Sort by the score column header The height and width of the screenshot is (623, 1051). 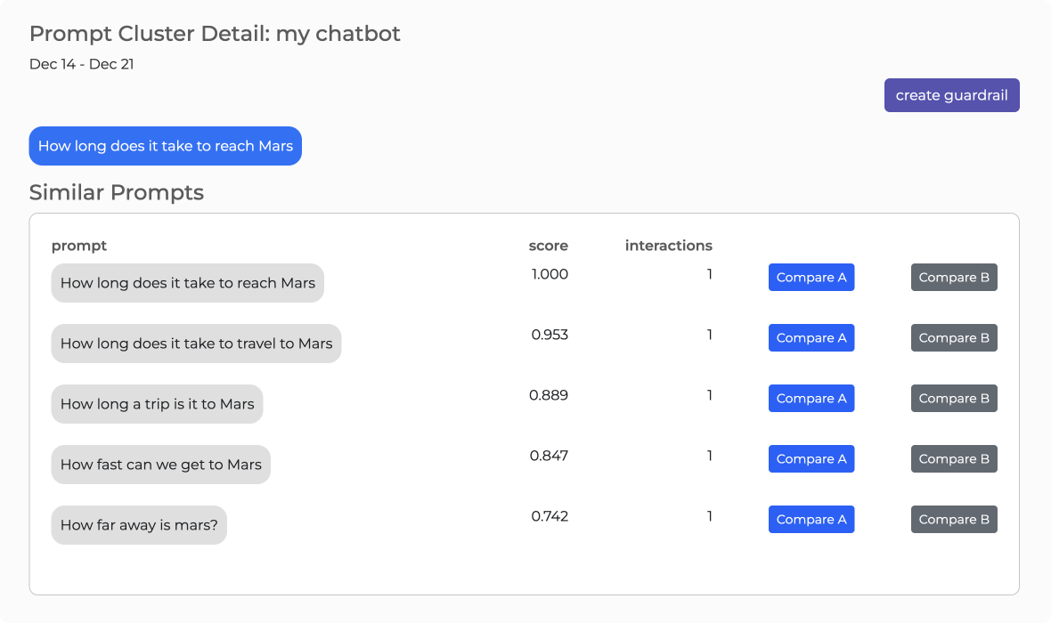pyautogui.click(x=548, y=246)
